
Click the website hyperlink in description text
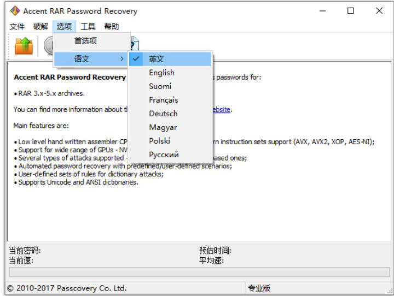221,109
